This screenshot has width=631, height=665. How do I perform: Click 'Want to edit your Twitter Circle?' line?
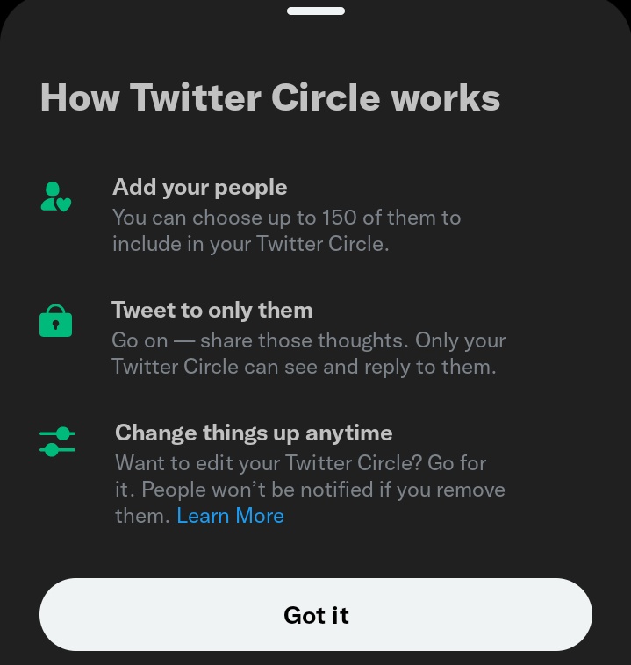tap(301, 462)
